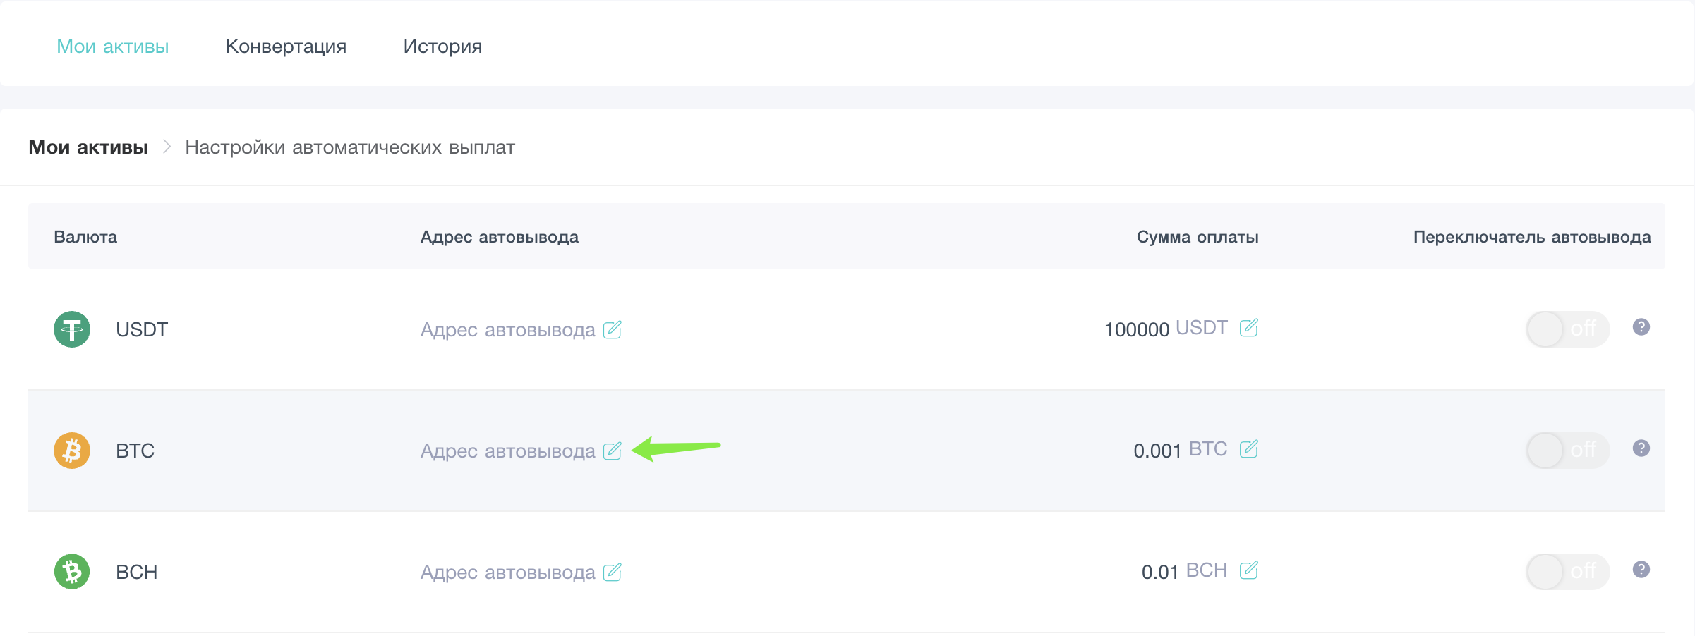Enable the BTC auto-withdrawal switch
This screenshot has height=636, width=1695.
[x=1568, y=451]
